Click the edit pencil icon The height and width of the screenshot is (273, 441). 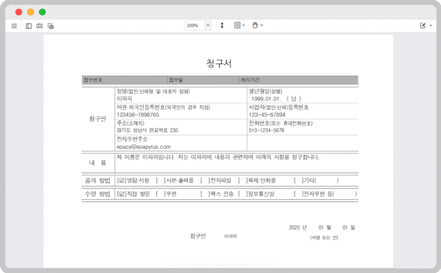click(x=422, y=26)
